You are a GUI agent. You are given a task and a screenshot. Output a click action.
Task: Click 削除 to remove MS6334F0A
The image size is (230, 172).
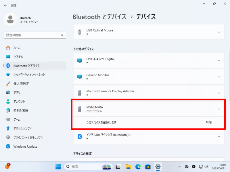208,122
